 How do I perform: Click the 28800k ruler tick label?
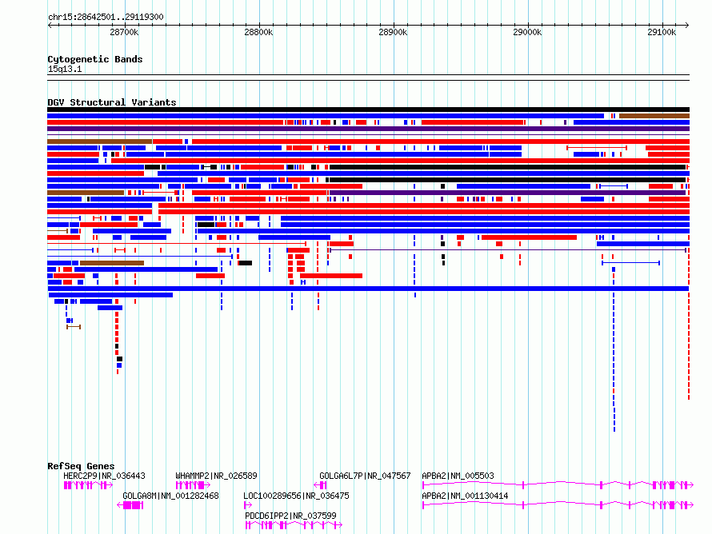[258, 32]
